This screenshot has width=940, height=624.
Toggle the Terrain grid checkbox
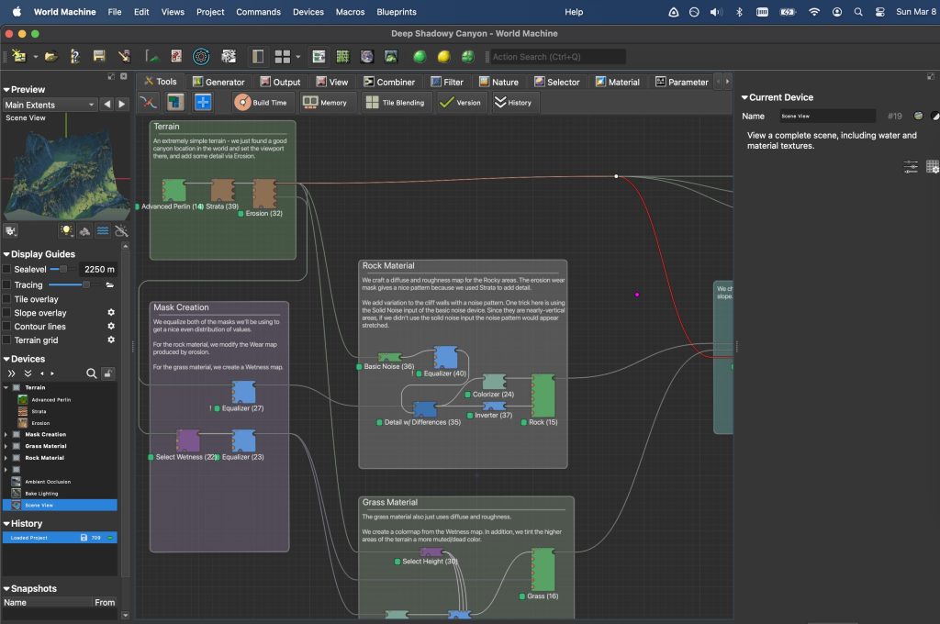(x=7, y=340)
